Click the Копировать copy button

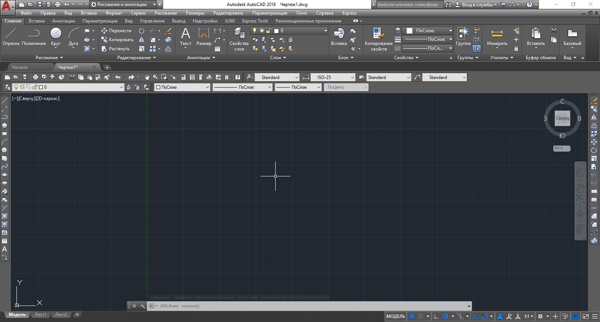coord(117,40)
